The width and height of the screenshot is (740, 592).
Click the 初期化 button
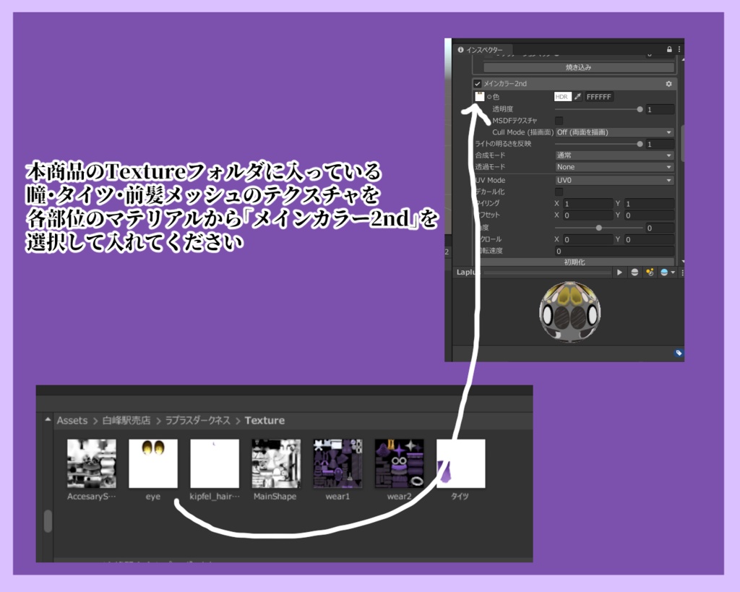pos(575,262)
